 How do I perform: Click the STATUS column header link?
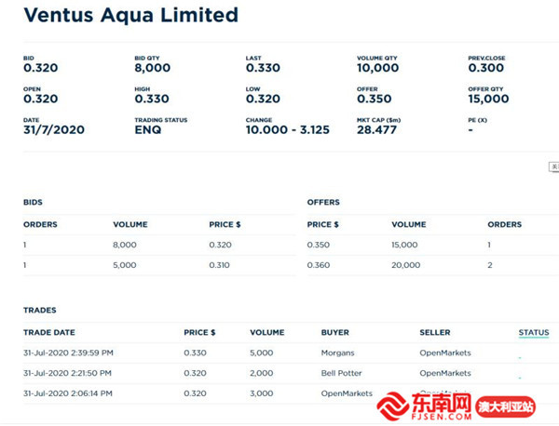534,332
